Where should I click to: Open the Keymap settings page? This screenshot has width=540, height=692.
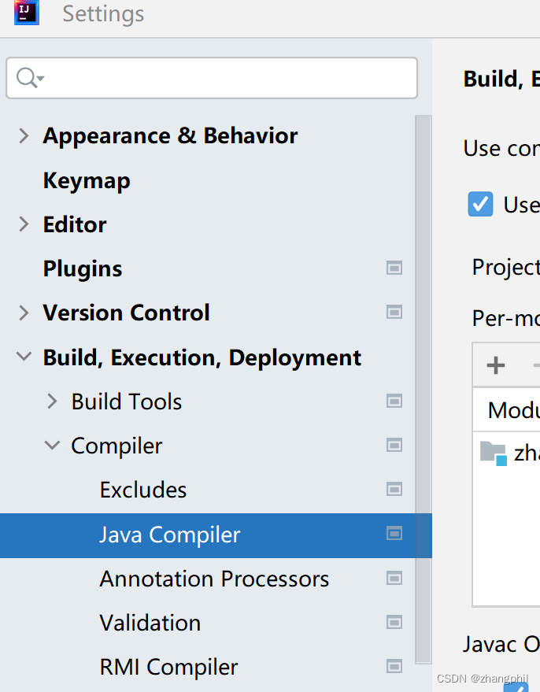tap(87, 180)
